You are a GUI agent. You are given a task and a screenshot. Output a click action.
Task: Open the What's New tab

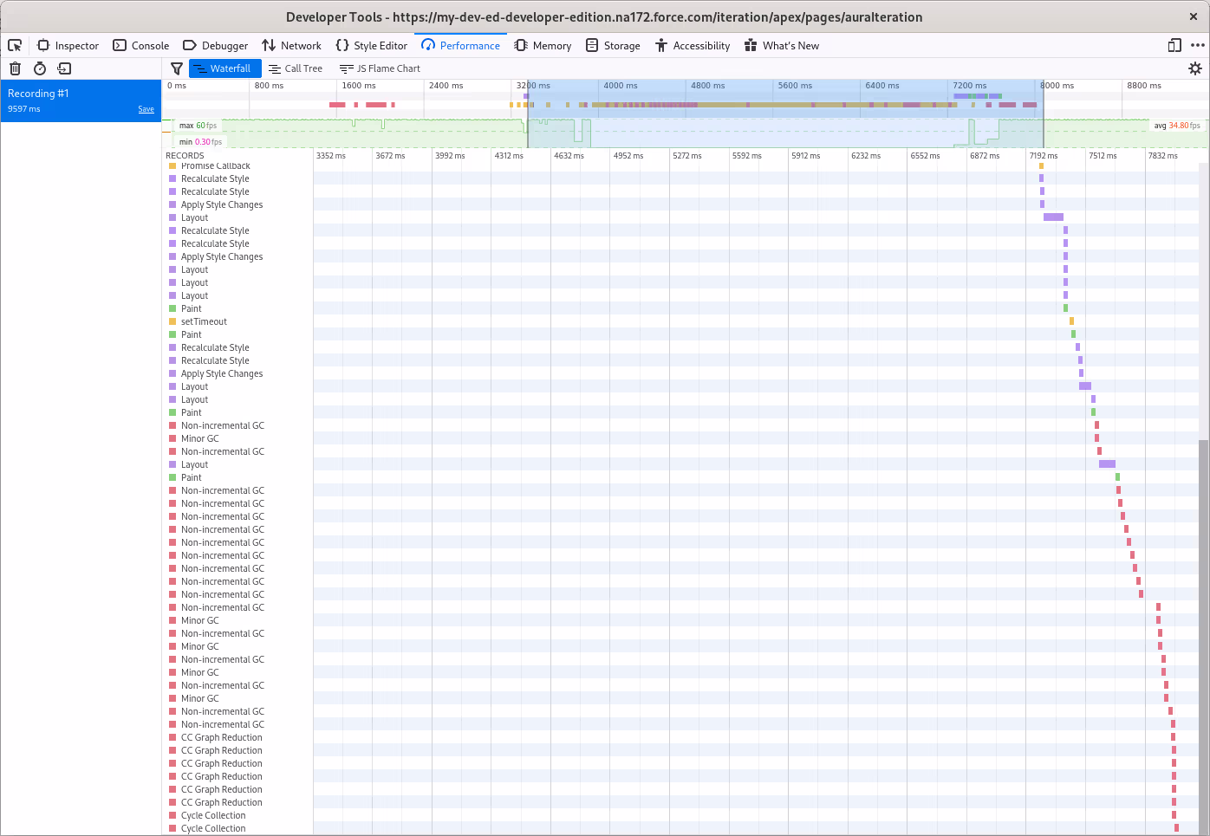[782, 45]
